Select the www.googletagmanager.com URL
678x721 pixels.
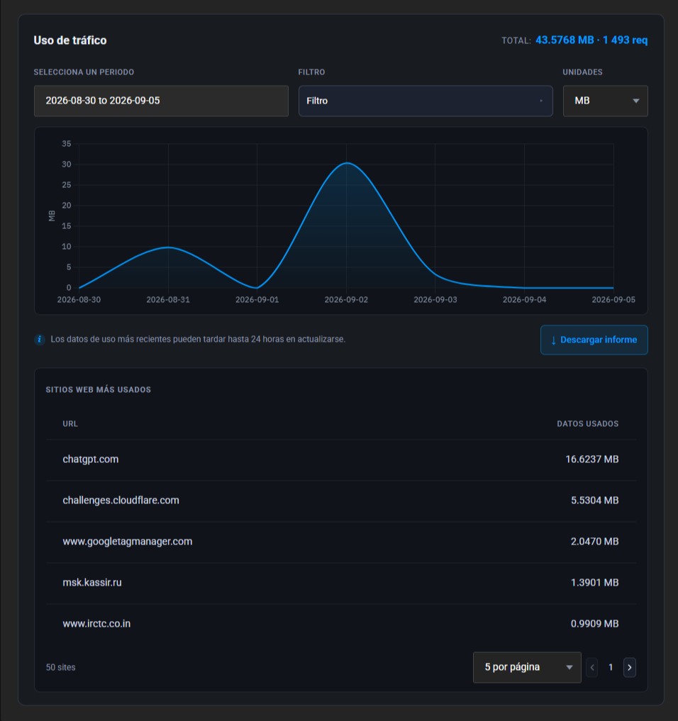coord(128,541)
